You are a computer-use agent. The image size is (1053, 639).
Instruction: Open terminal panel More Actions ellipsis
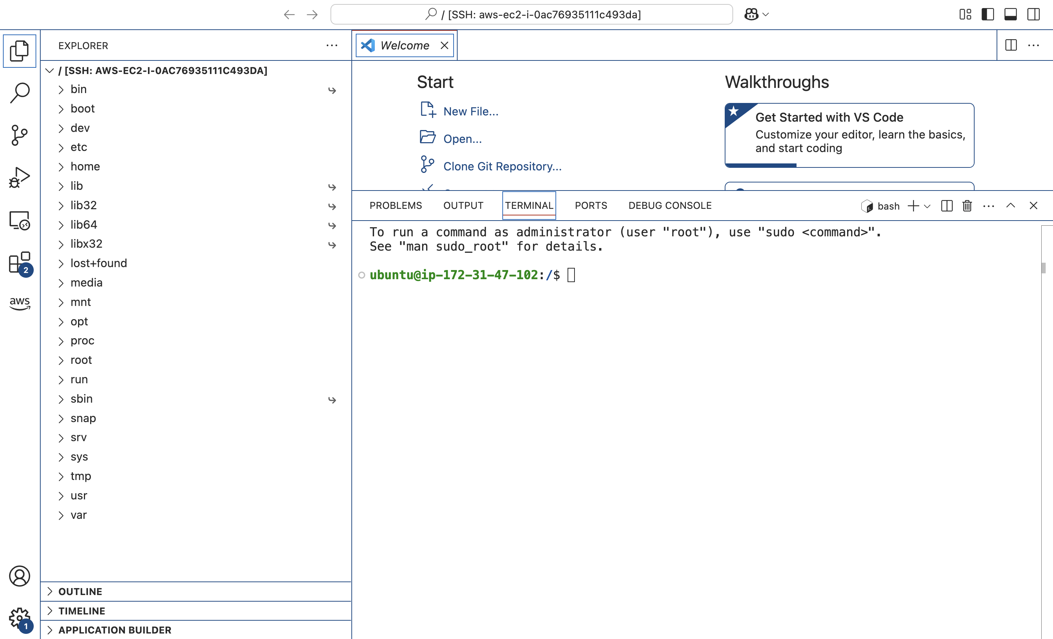tap(989, 206)
